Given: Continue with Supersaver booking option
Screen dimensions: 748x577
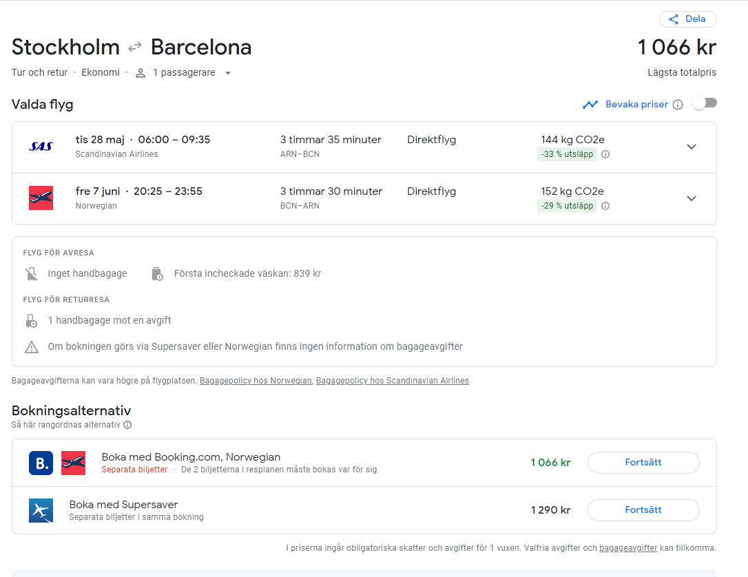Looking at the screenshot, I should 643,510.
